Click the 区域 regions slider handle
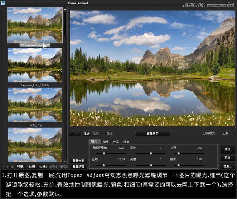 click(104, 165)
